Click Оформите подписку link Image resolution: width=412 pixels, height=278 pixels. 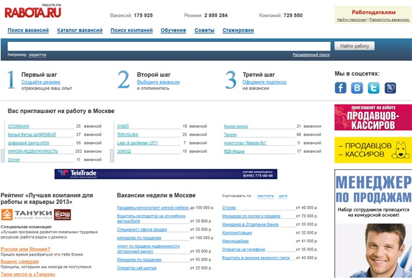[x=264, y=82]
